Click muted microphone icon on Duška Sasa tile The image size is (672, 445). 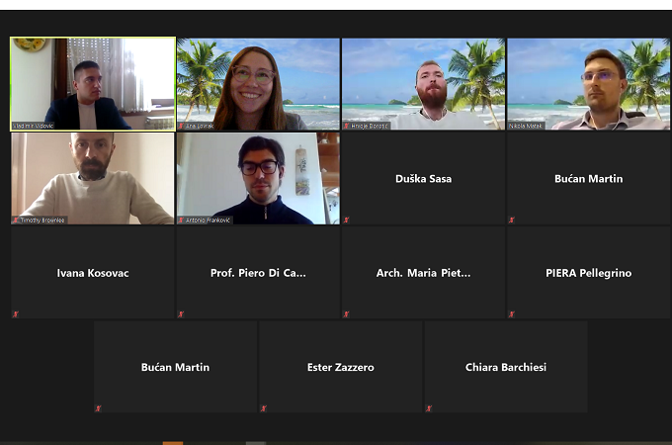(x=346, y=220)
